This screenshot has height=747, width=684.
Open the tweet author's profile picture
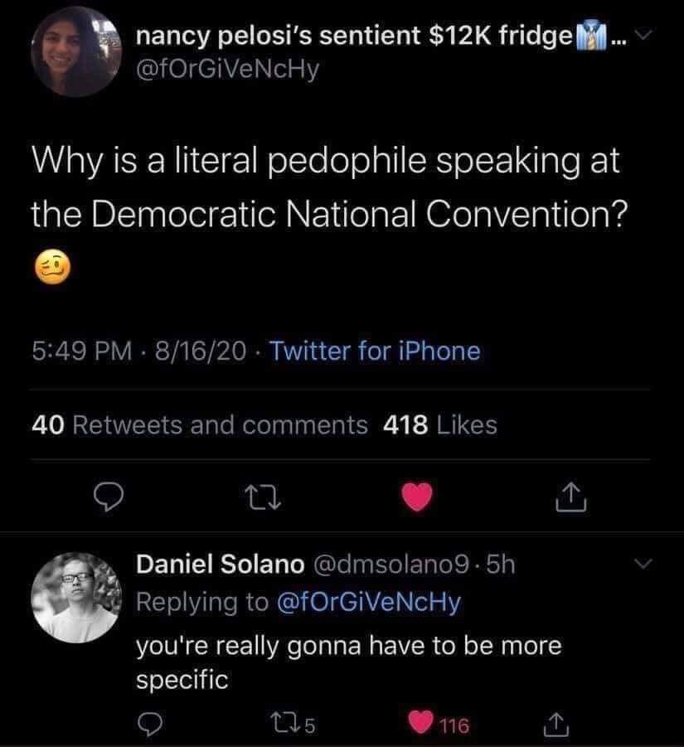[x=71, y=51]
